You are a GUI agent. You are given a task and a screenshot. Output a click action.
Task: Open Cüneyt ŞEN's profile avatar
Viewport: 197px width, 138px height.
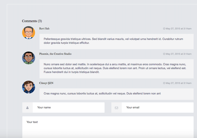click(x=29, y=87)
